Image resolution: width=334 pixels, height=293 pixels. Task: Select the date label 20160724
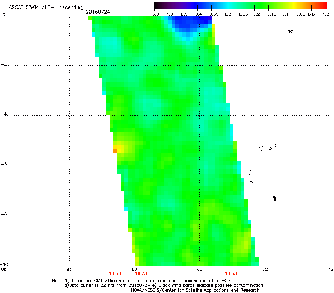pos(98,12)
